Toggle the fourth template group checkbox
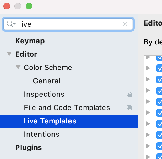The height and width of the screenshot is (159, 162). coord(159,91)
